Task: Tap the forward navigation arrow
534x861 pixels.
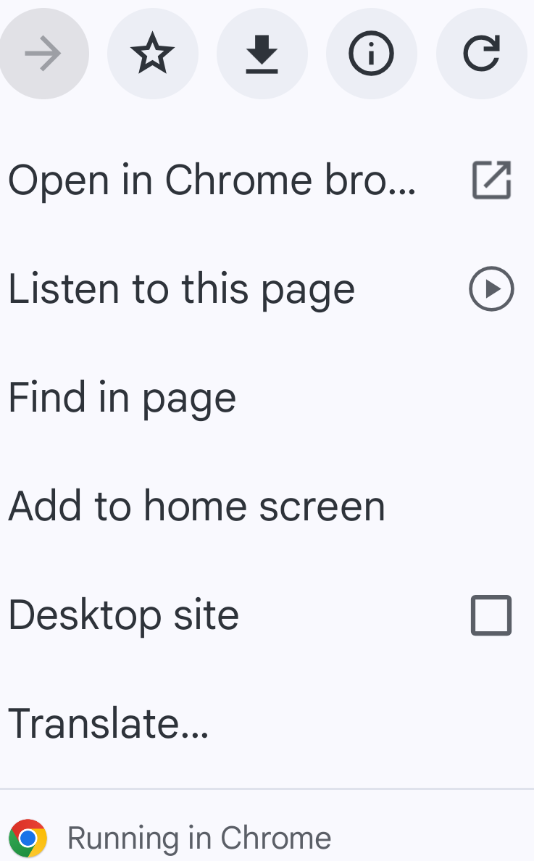Action: point(43,54)
